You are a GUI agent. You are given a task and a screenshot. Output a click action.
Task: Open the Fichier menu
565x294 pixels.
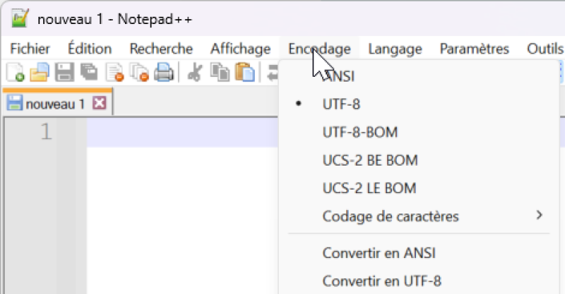[30, 49]
